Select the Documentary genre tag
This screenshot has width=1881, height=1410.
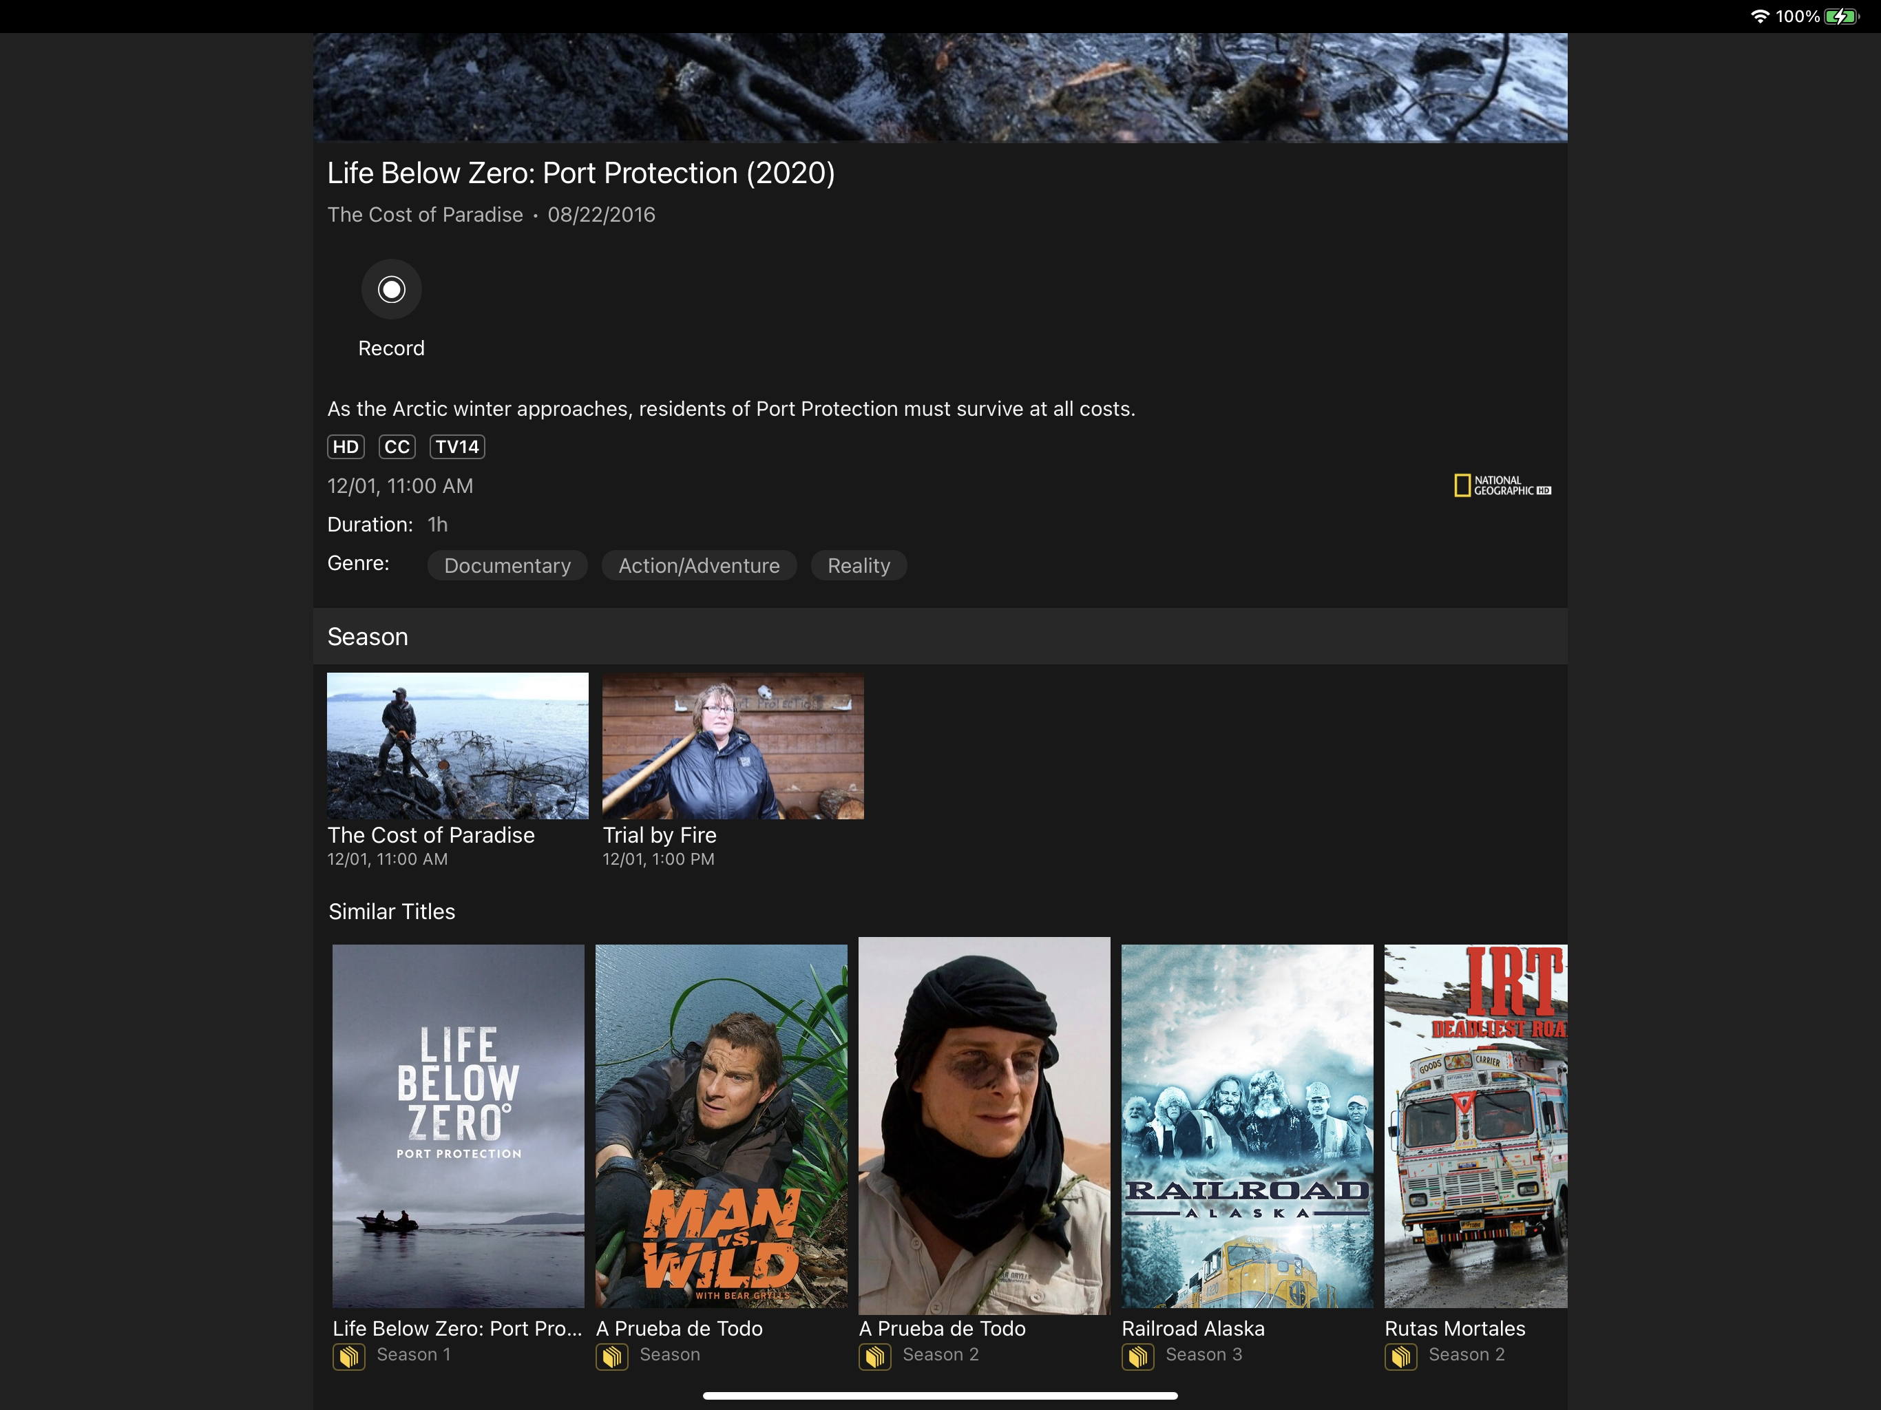[507, 565]
